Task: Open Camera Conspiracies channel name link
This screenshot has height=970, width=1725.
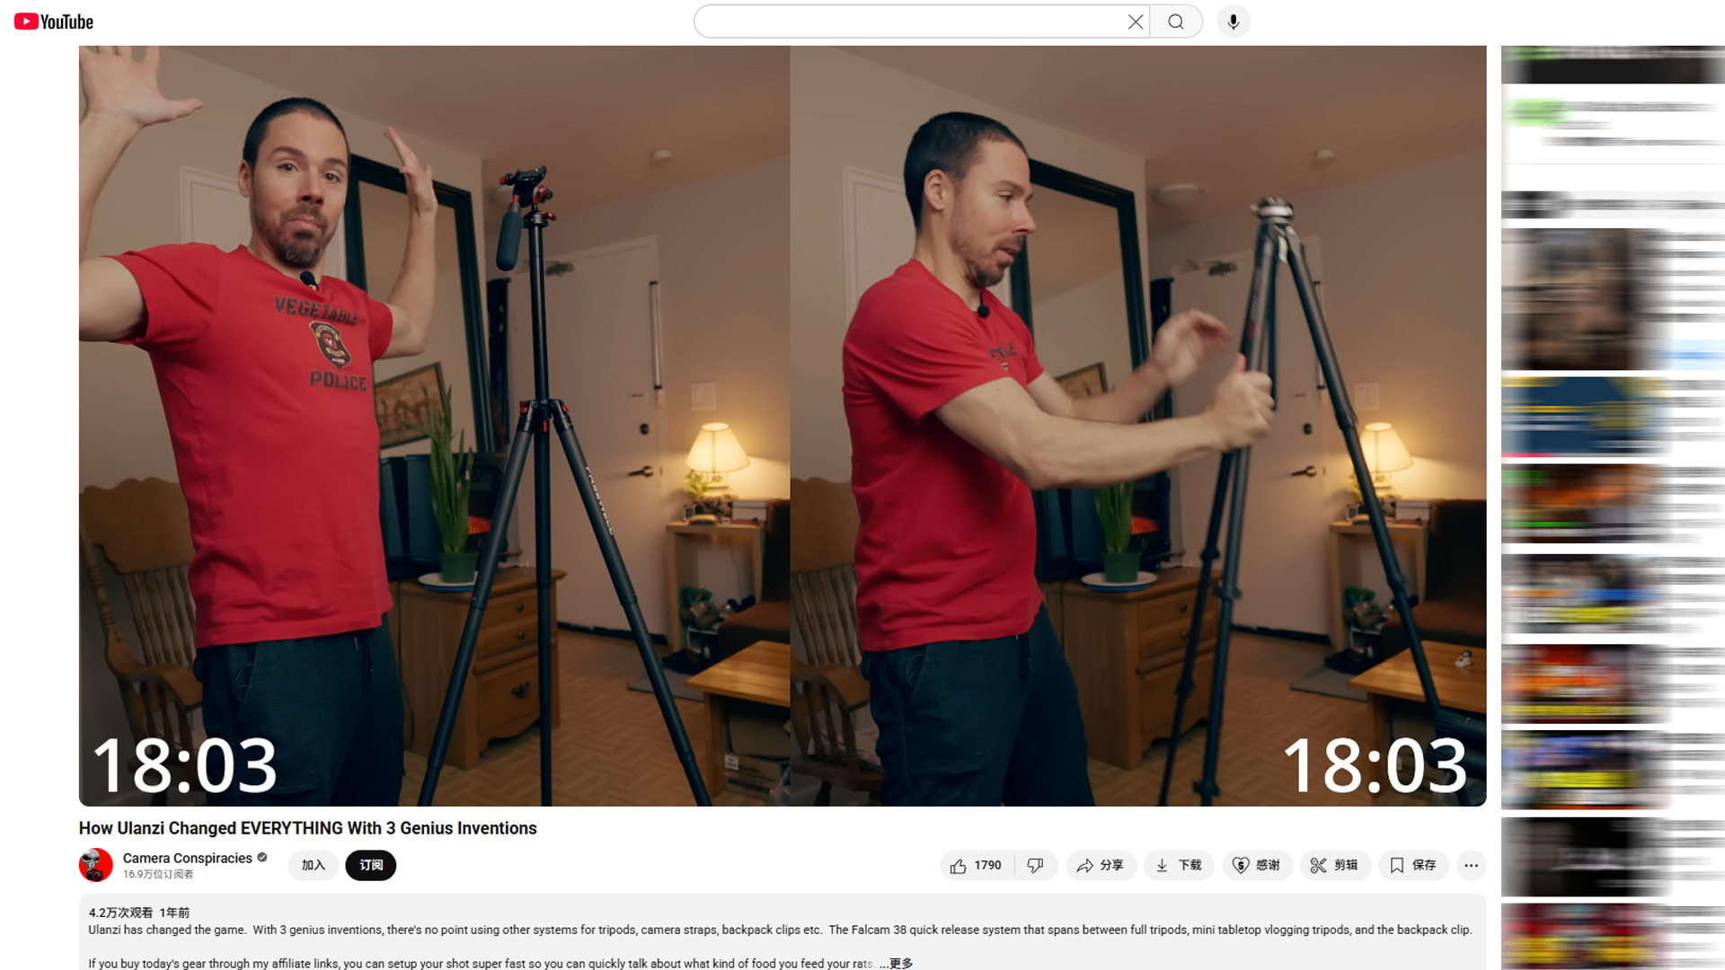Action: [187, 858]
